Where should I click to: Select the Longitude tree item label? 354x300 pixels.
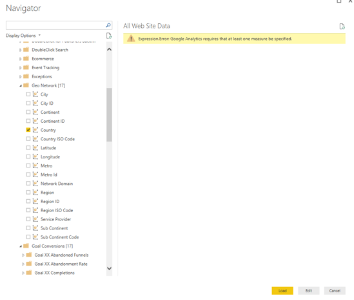tap(50, 157)
